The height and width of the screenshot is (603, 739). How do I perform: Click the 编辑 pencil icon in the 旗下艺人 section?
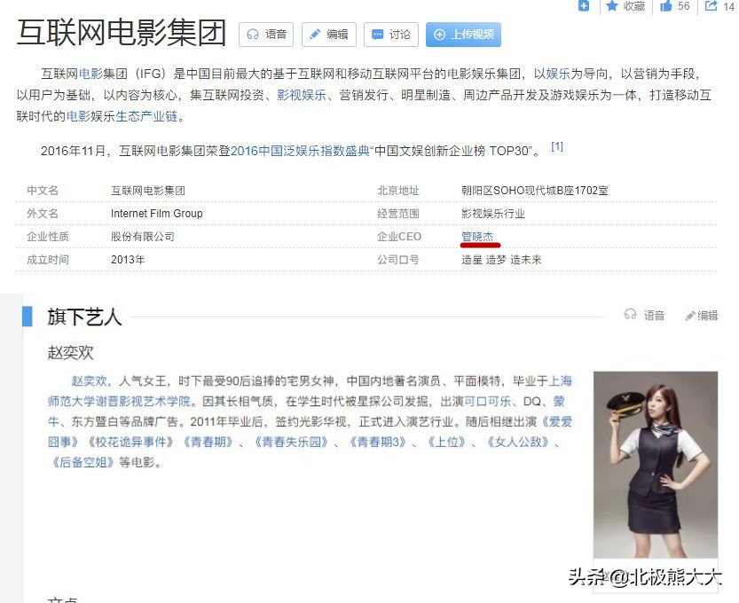pyautogui.click(x=690, y=316)
